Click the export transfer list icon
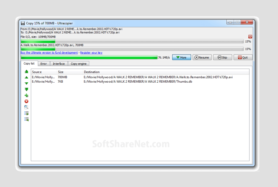This screenshot has width=278, height=187. [26, 113]
